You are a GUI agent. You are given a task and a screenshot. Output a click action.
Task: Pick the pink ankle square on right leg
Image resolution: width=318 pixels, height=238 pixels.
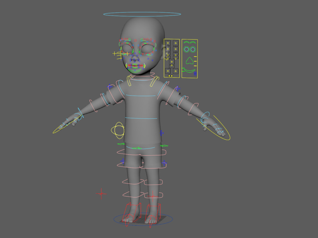coord(154,195)
